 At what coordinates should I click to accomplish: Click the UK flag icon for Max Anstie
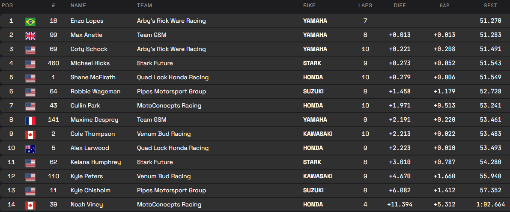click(x=30, y=35)
